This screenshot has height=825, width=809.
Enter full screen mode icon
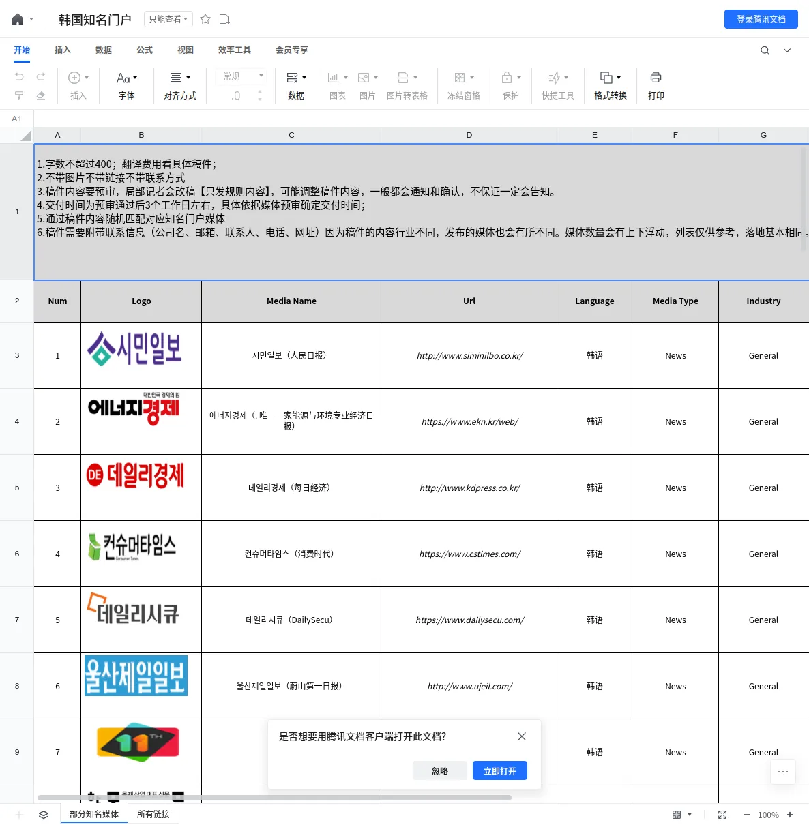pyautogui.click(x=722, y=815)
